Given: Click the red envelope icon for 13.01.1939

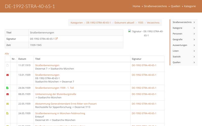Looking at the screenshot, I should click(7, 75).
